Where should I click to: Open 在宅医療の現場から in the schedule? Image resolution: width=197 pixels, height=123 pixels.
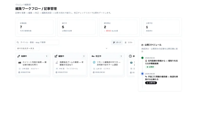coord(162,62)
